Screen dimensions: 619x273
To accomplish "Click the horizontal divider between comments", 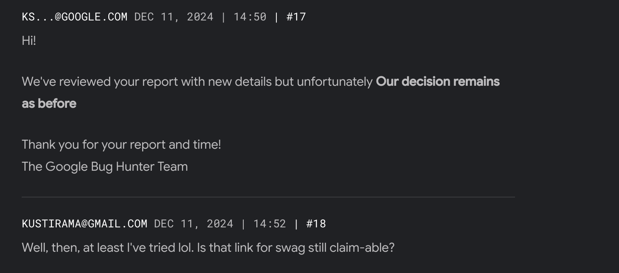I will click(x=268, y=197).
